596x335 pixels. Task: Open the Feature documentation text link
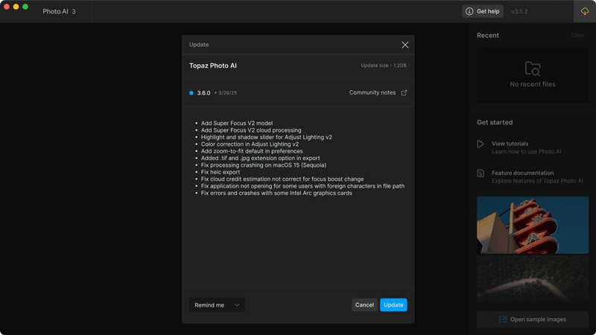coord(522,173)
